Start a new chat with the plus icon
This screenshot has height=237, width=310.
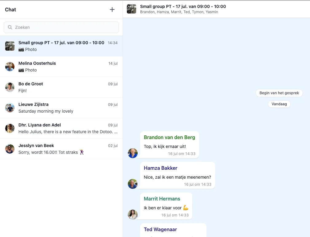coord(112,10)
